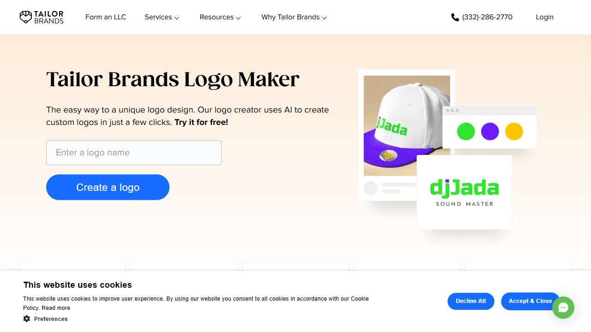591x332 pixels.
Task: Click the Accept & Close button
Action: [x=530, y=301]
